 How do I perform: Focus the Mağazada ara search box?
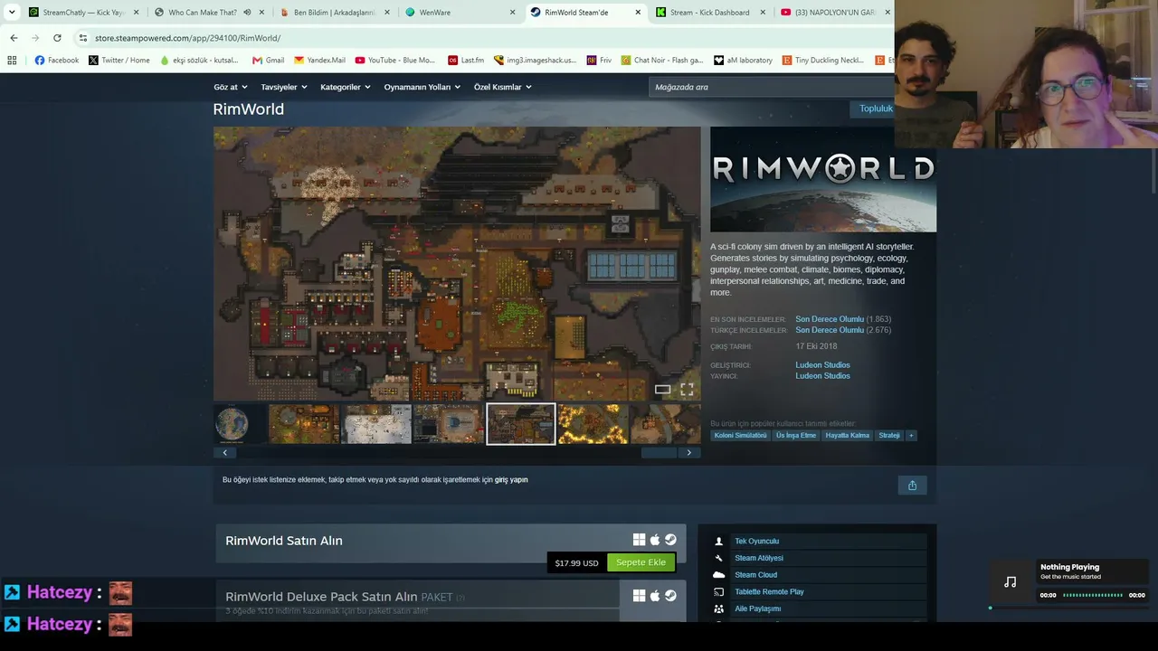pyautogui.click(x=771, y=87)
